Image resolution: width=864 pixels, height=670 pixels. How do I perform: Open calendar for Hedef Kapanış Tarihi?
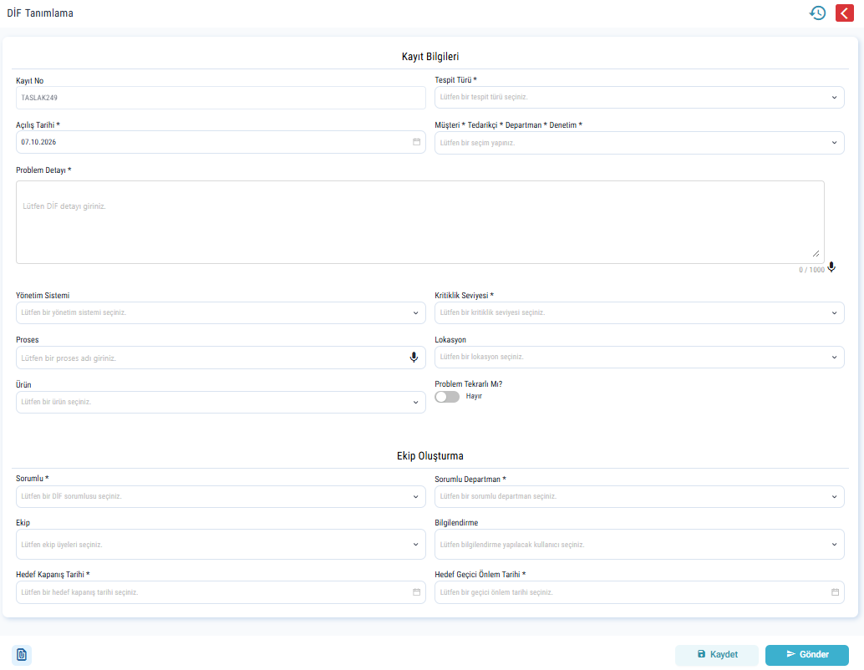point(417,592)
